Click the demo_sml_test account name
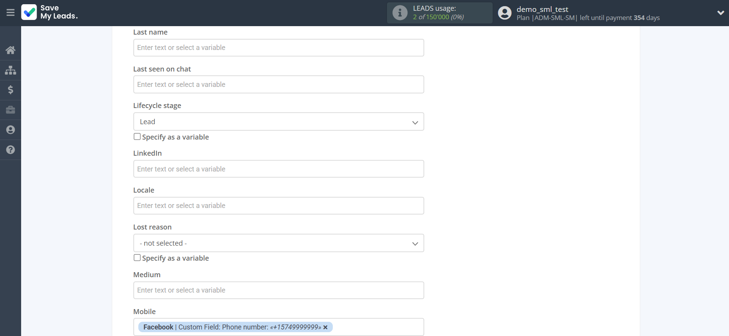The width and height of the screenshot is (729, 336). click(x=542, y=9)
